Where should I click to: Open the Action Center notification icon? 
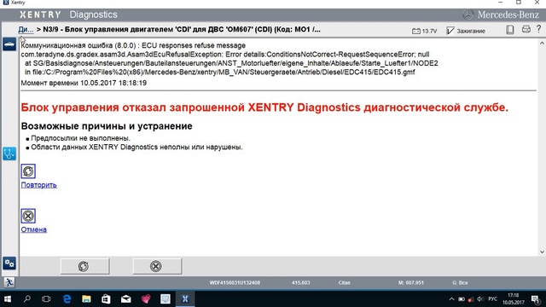536,299
